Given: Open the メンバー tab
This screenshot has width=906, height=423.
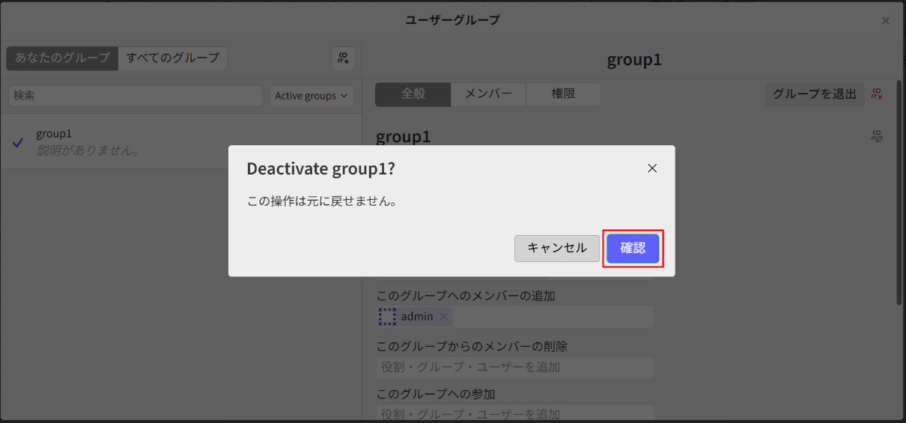Looking at the screenshot, I should coord(488,94).
